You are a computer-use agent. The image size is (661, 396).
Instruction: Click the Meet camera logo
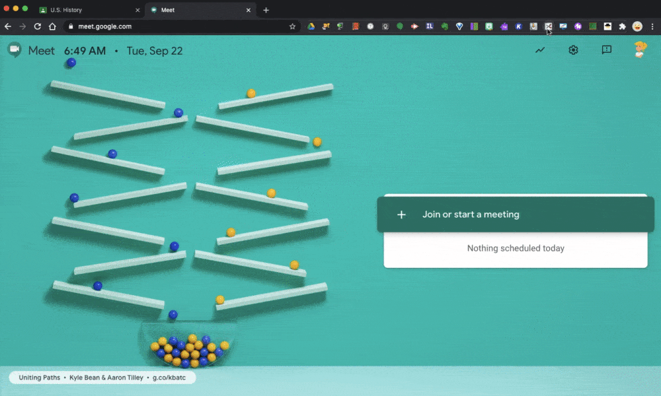coord(14,49)
